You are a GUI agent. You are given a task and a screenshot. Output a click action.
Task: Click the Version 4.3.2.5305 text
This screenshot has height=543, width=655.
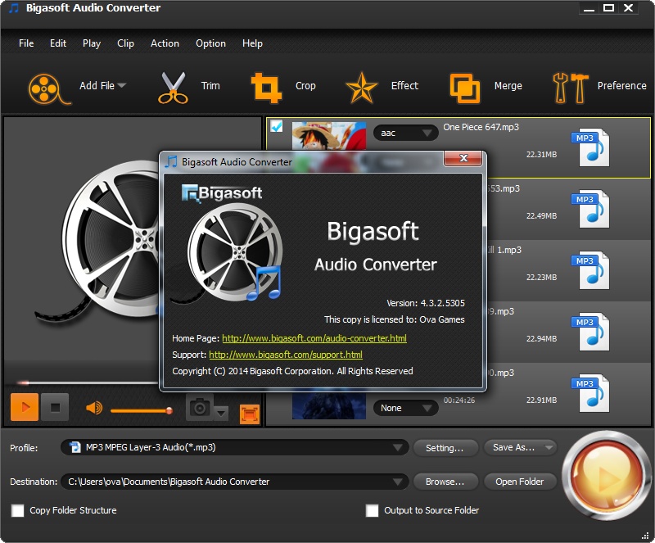(x=426, y=303)
